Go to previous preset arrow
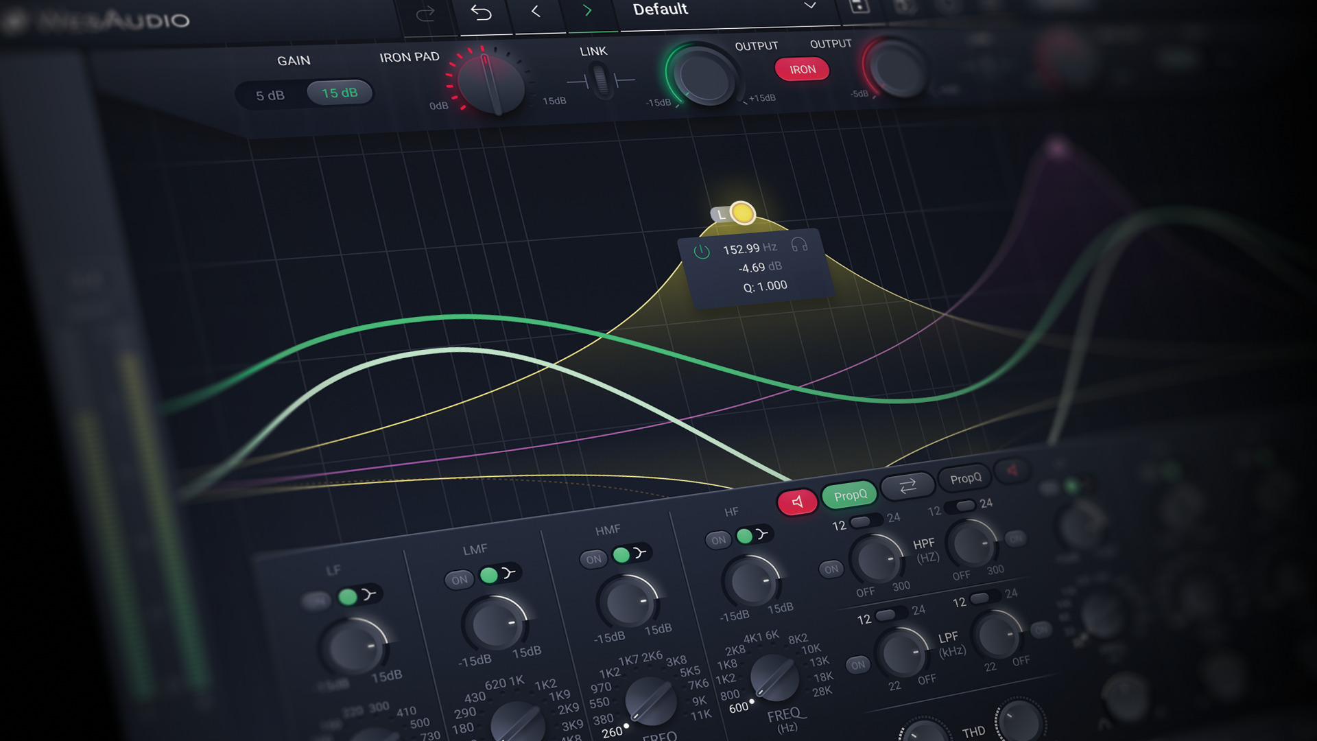The image size is (1317, 741). tap(536, 12)
